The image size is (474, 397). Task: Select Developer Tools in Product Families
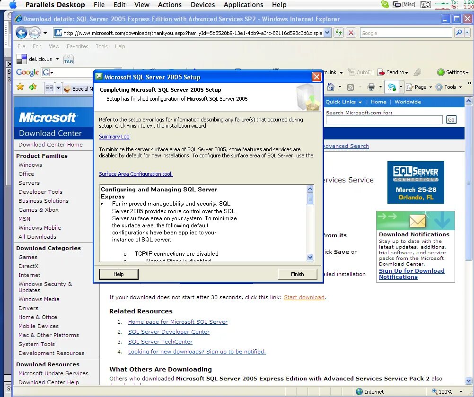click(x=41, y=192)
